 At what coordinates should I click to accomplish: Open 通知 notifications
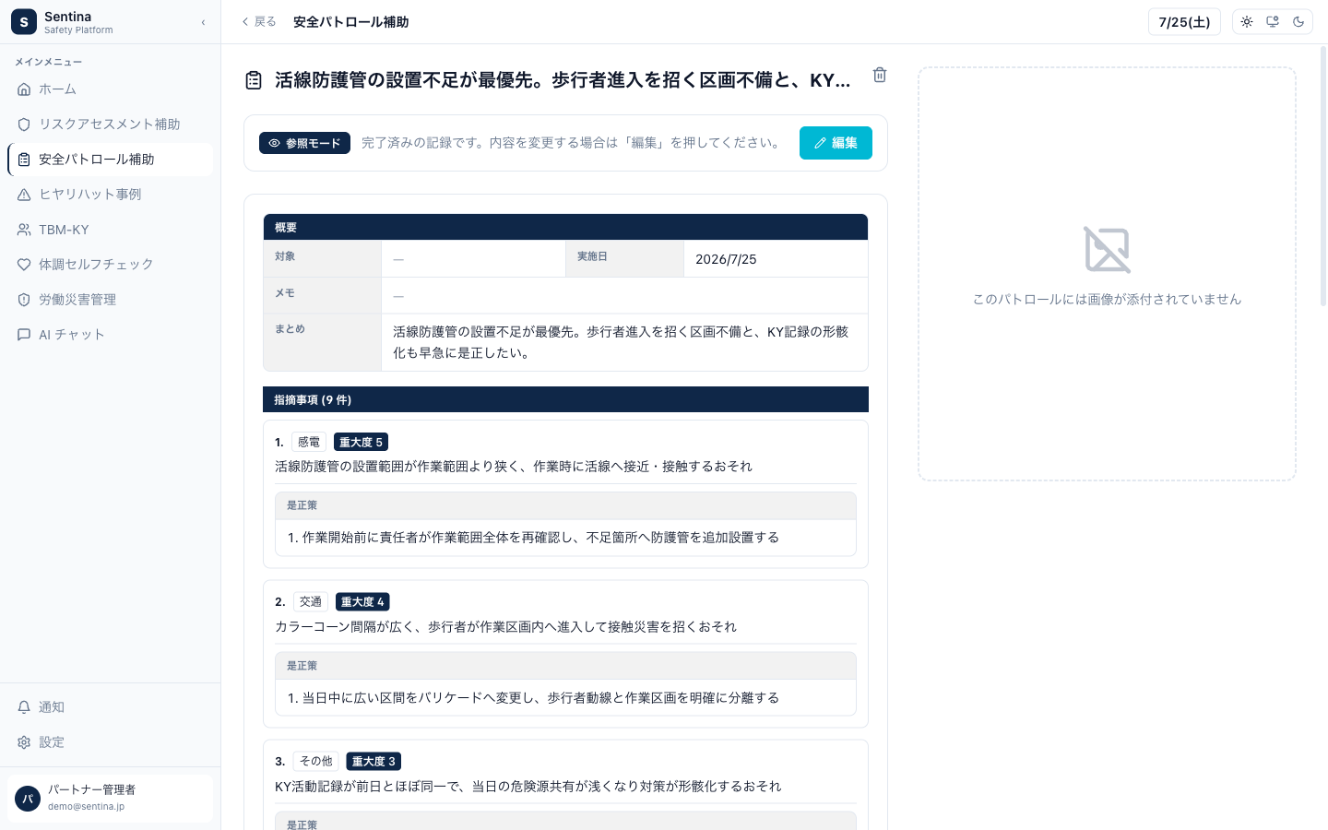point(110,707)
